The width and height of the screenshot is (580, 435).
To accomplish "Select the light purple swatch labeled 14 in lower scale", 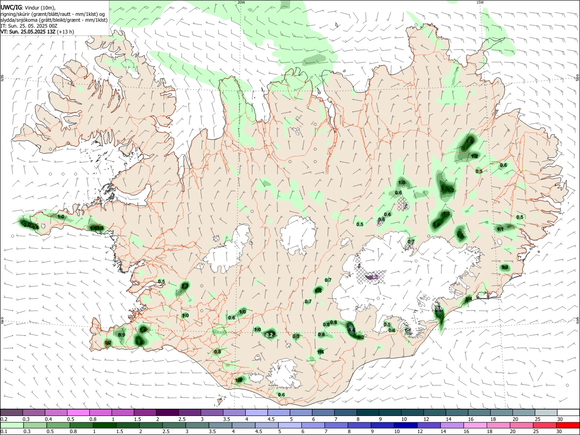I will [452, 425].
